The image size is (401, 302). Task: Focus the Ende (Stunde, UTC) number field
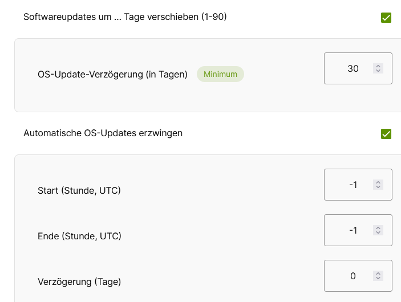click(x=358, y=230)
